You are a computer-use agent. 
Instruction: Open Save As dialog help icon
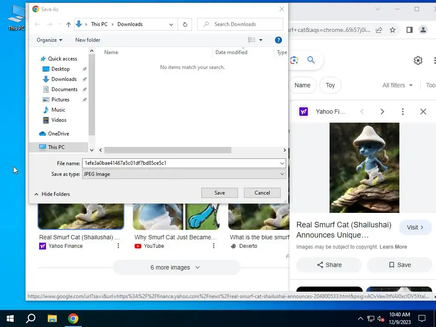click(x=278, y=40)
